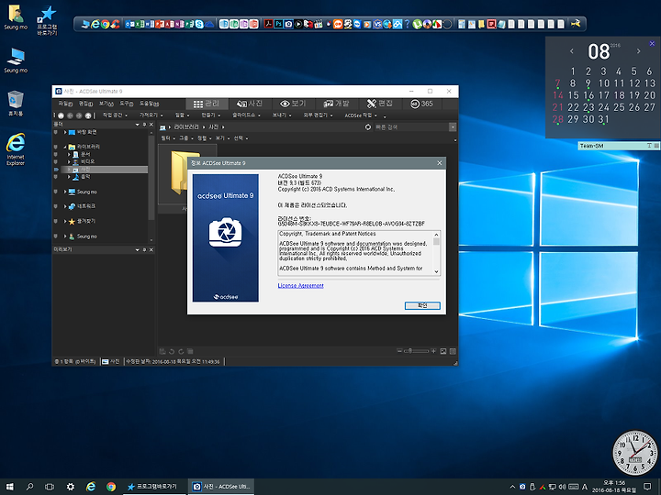Open the 외부 편집기 dropdown
The height and width of the screenshot is (495, 661).
tap(318, 115)
